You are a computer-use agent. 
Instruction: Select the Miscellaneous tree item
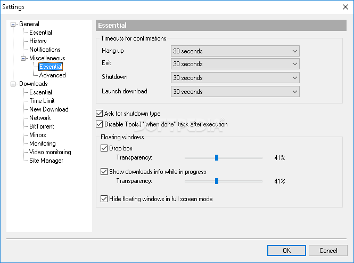(47, 58)
